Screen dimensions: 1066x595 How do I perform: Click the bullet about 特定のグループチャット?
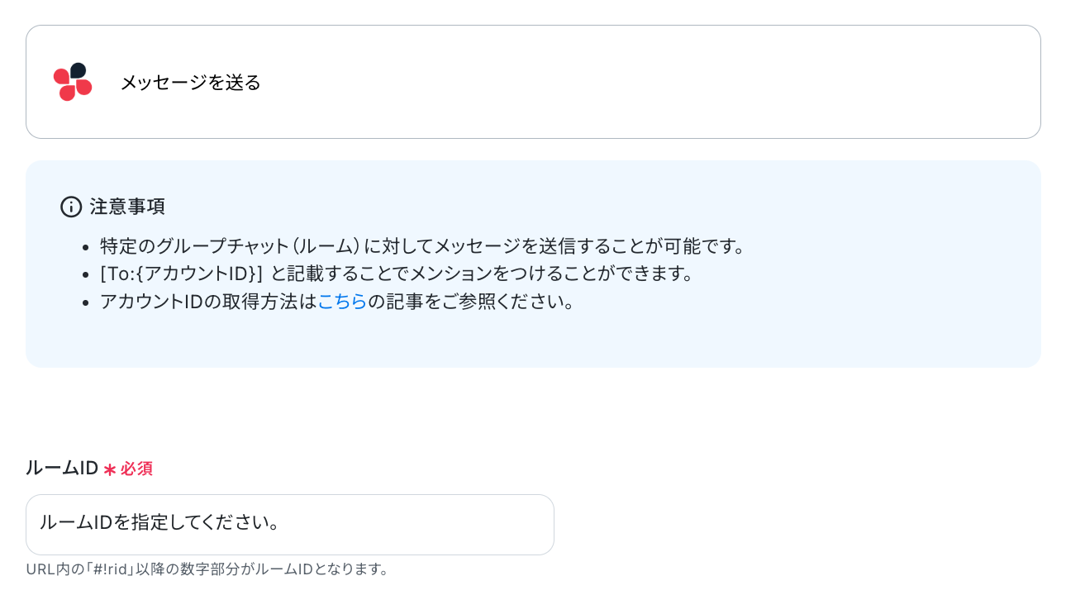pos(423,246)
